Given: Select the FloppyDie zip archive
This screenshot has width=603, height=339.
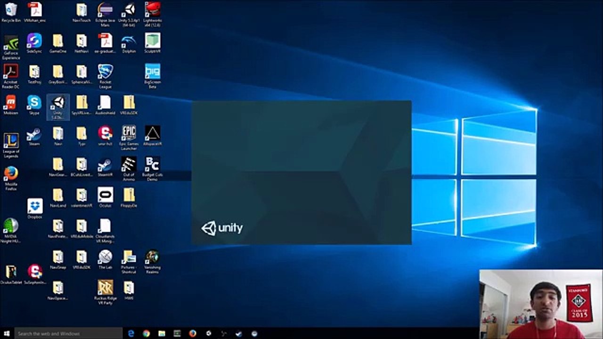Looking at the screenshot, I should (129, 198).
